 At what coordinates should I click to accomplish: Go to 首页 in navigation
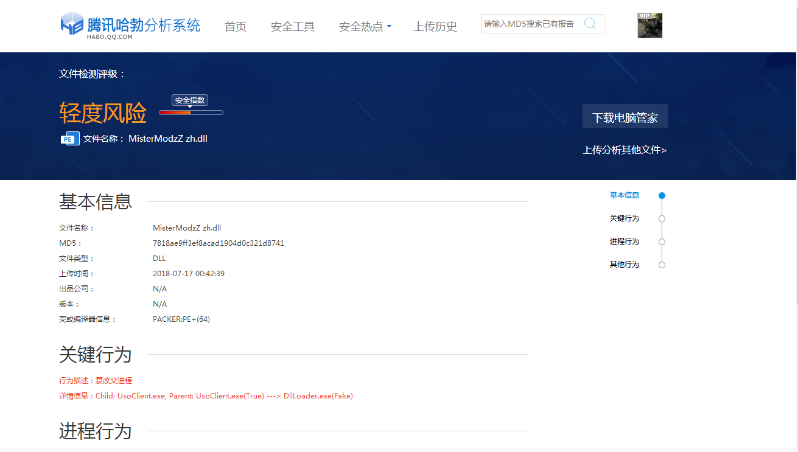tap(236, 27)
